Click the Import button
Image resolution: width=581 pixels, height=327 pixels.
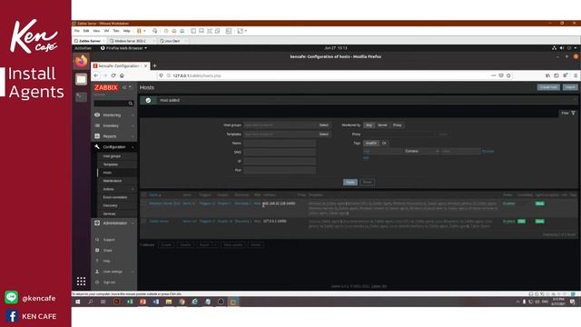point(570,87)
